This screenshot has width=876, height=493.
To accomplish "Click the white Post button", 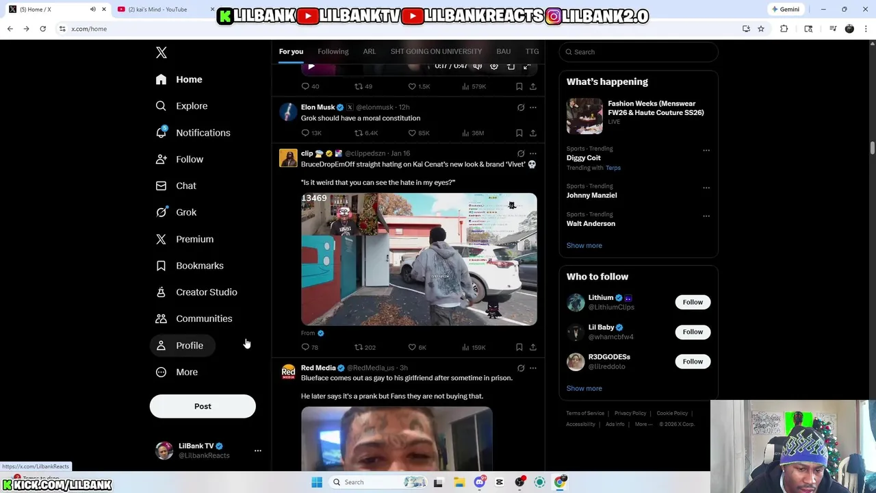I will point(203,406).
